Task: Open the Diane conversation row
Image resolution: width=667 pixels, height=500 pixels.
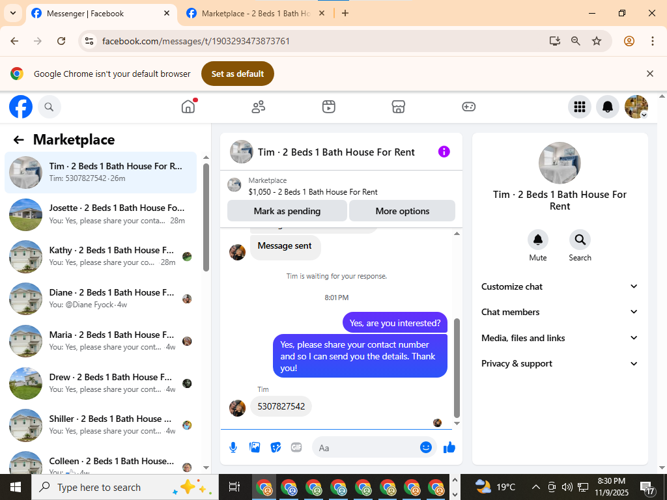Action: [x=101, y=298]
